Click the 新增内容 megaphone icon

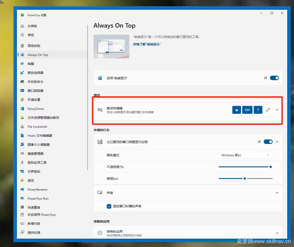tap(22, 224)
